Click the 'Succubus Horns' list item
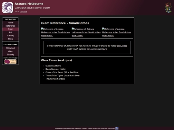This screenshot has height=130, width=174. pos(53,66)
